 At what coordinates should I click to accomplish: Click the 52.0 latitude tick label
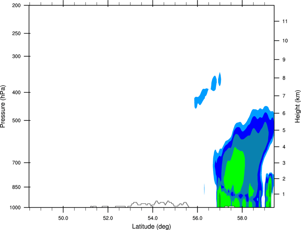(x=108, y=218)
